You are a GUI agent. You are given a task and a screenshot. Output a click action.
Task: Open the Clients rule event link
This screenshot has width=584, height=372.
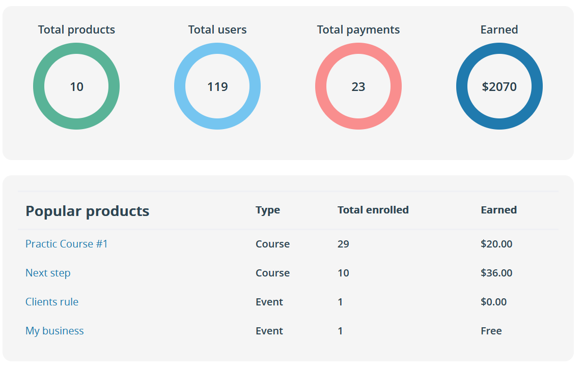(x=52, y=302)
